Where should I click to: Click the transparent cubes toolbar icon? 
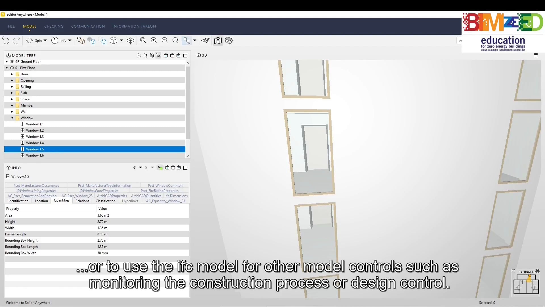(91, 40)
